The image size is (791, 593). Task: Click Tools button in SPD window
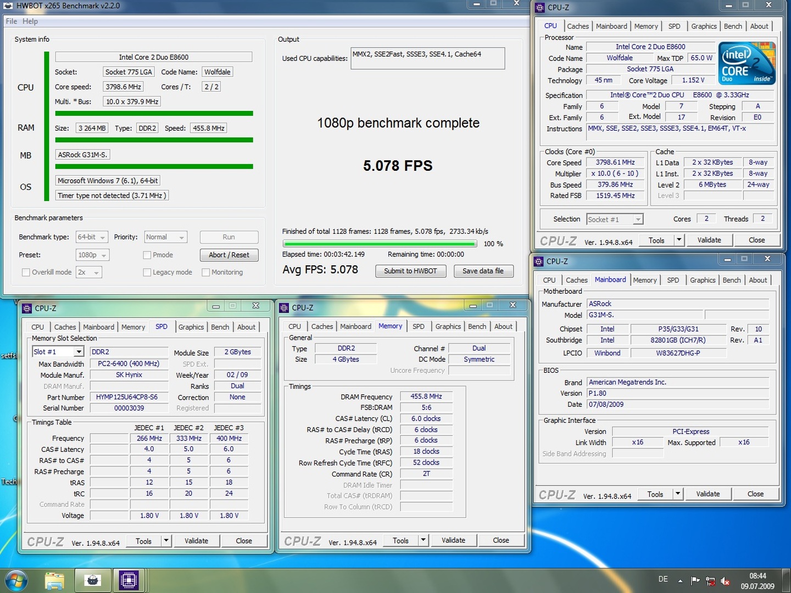pos(144,541)
